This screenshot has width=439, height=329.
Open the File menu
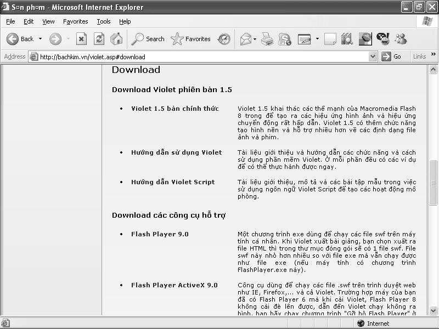(10, 21)
